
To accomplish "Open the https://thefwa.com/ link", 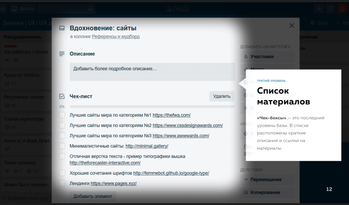I will 172,115.
